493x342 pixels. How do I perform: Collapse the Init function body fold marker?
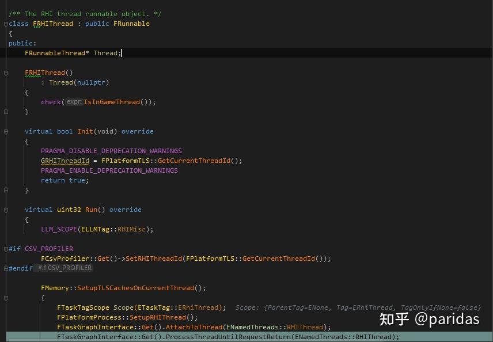coord(5,131)
